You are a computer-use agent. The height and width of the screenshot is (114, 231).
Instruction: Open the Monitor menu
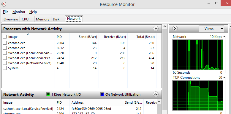[x=19, y=12]
